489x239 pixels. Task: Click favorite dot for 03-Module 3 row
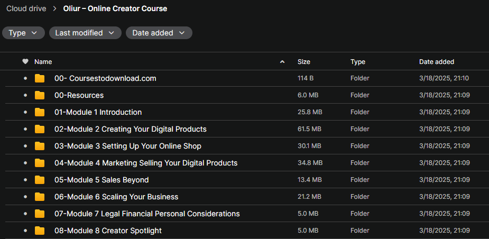click(x=25, y=146)
